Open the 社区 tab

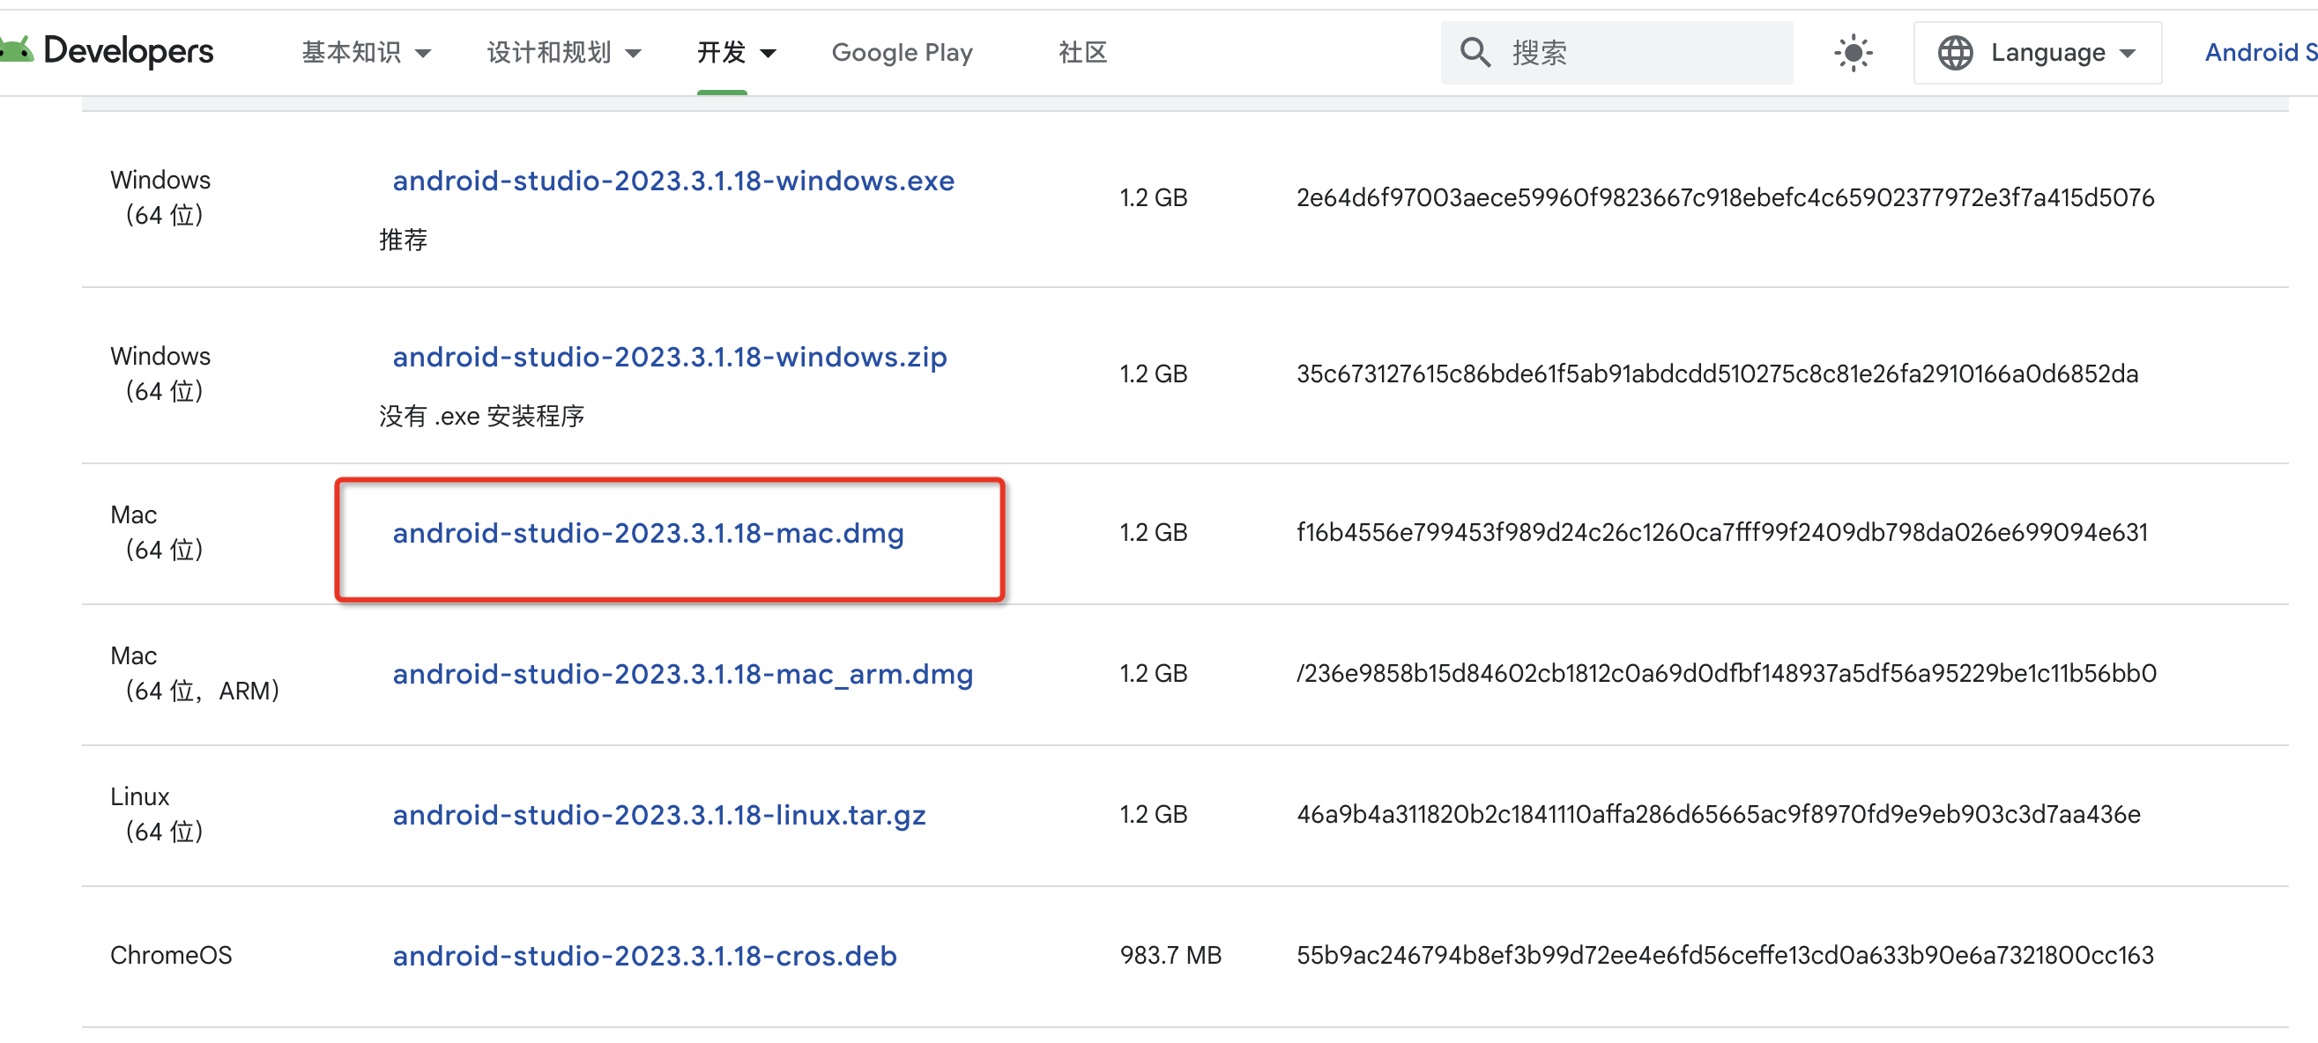pos(1082,52)
